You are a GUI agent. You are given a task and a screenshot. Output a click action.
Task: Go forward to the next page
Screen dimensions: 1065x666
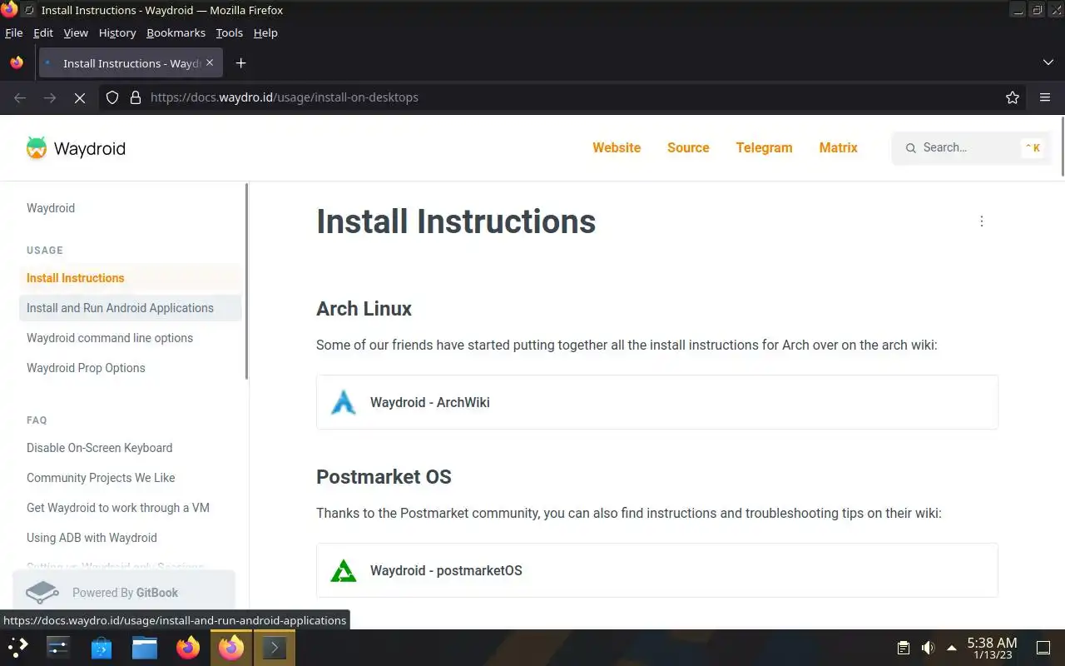(x=50, y=97)
